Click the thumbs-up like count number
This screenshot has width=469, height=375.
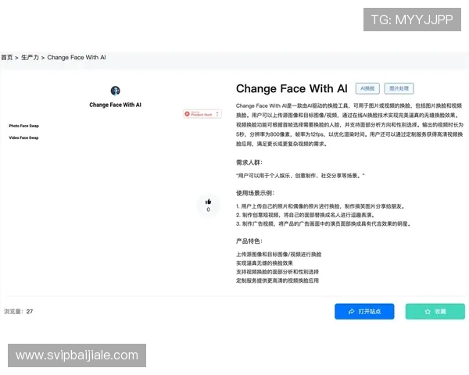click(208, 209)
